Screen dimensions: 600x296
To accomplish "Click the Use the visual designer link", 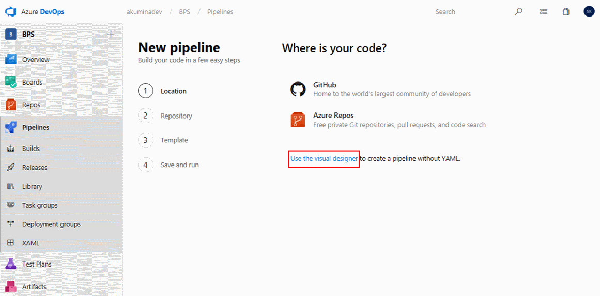I will [x=324, y=158].
